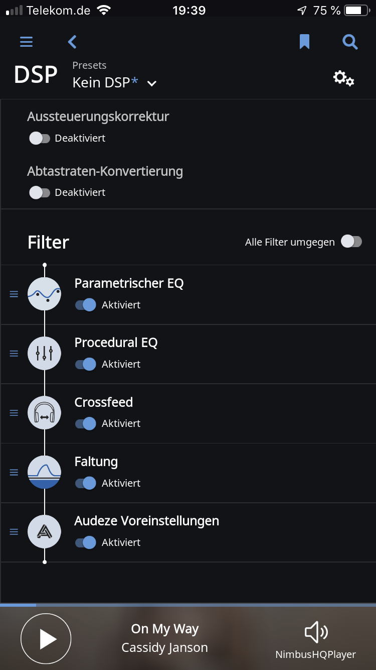Expand the Presets dropdown arrow
This screenshot has width=376, height=670.
point(152,83)
